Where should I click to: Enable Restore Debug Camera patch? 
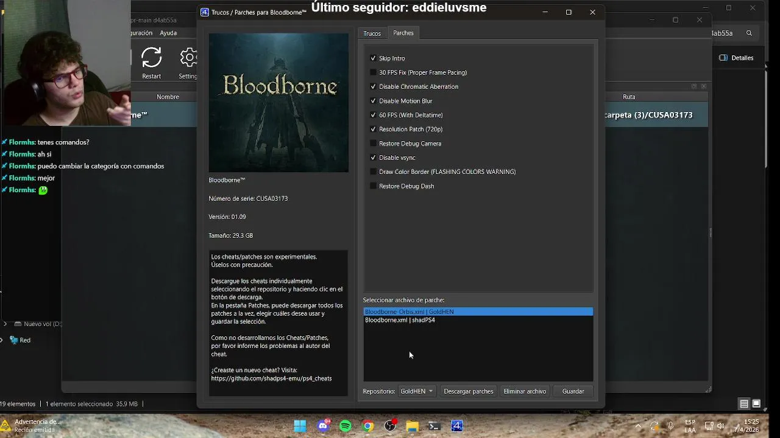click(374, 144)
